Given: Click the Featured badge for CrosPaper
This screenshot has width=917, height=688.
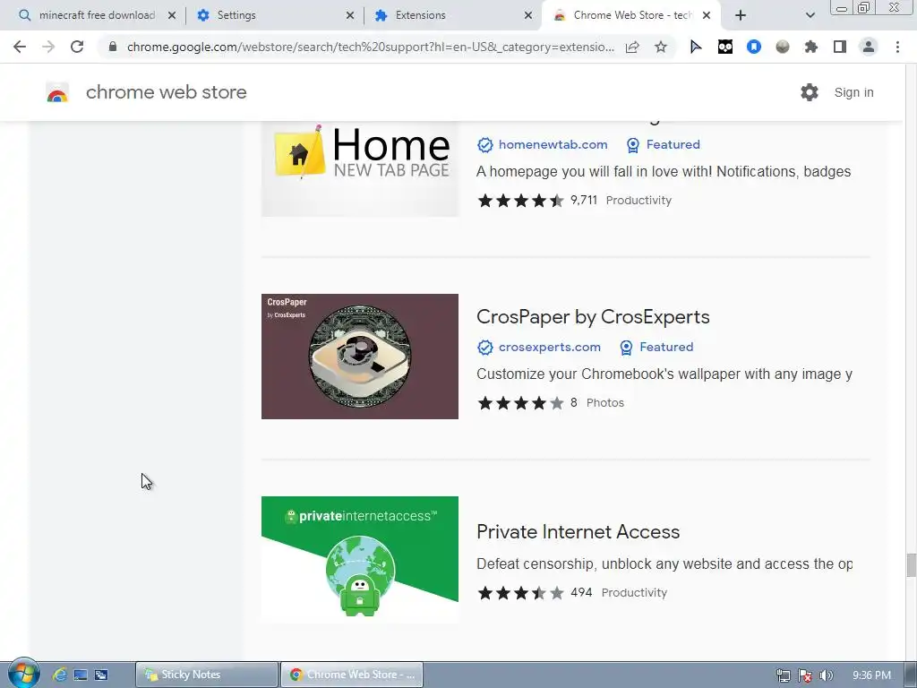Looking at the screenshot, I should tap(656, 347).
